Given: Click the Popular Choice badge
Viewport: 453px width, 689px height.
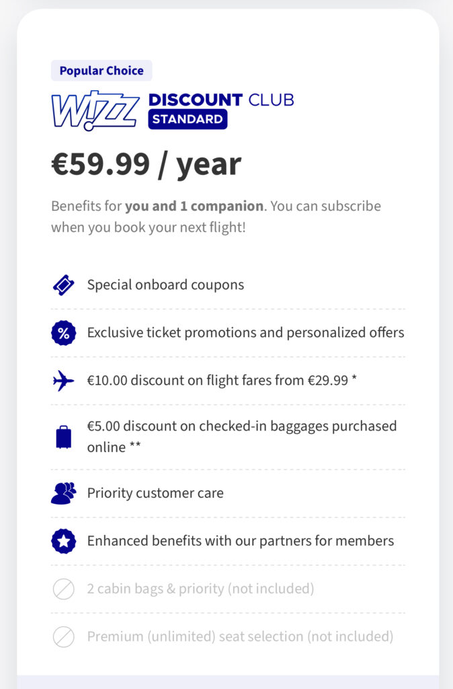Looking at the screenshot, I should click(x=101, y=71).
